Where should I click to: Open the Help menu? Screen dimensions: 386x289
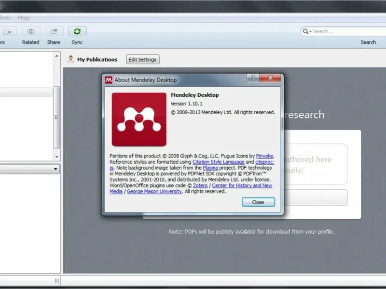(x=24, y=18)
